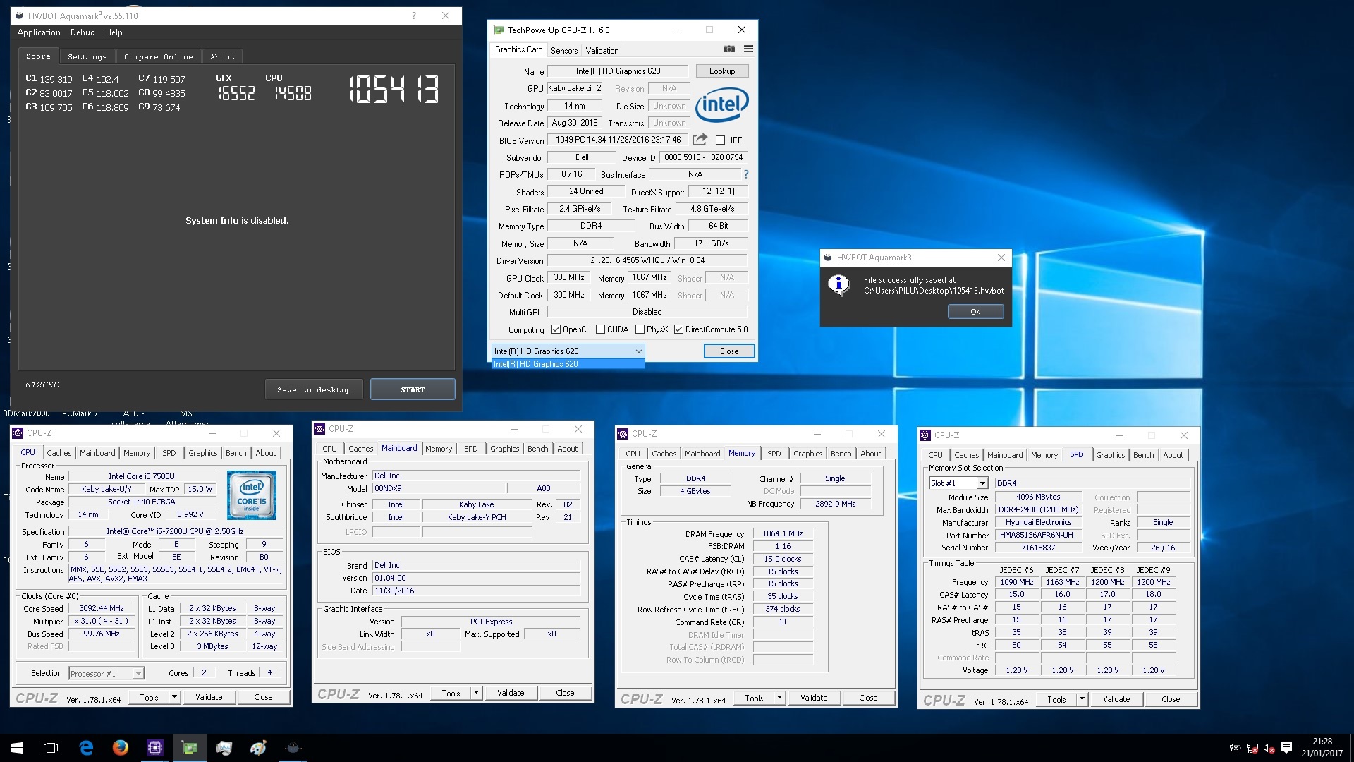Viewport: 1354px width, 762px height.
Task: Click the BIOS version share icon in GPU-Z
Action: (700, 140)
